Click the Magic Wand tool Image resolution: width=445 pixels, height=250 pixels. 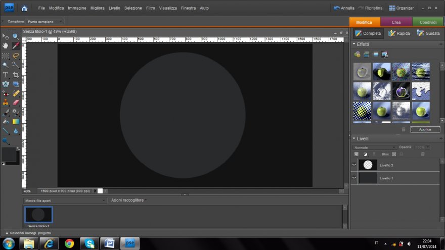(6, 65)
